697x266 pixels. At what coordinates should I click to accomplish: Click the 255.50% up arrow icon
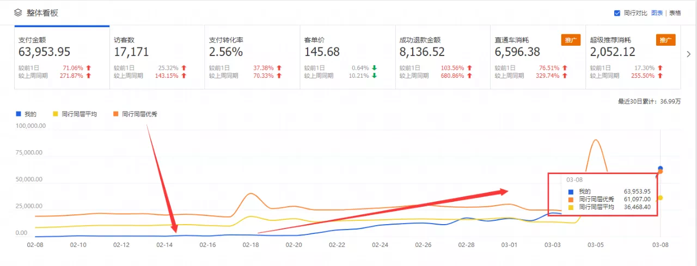660,76
